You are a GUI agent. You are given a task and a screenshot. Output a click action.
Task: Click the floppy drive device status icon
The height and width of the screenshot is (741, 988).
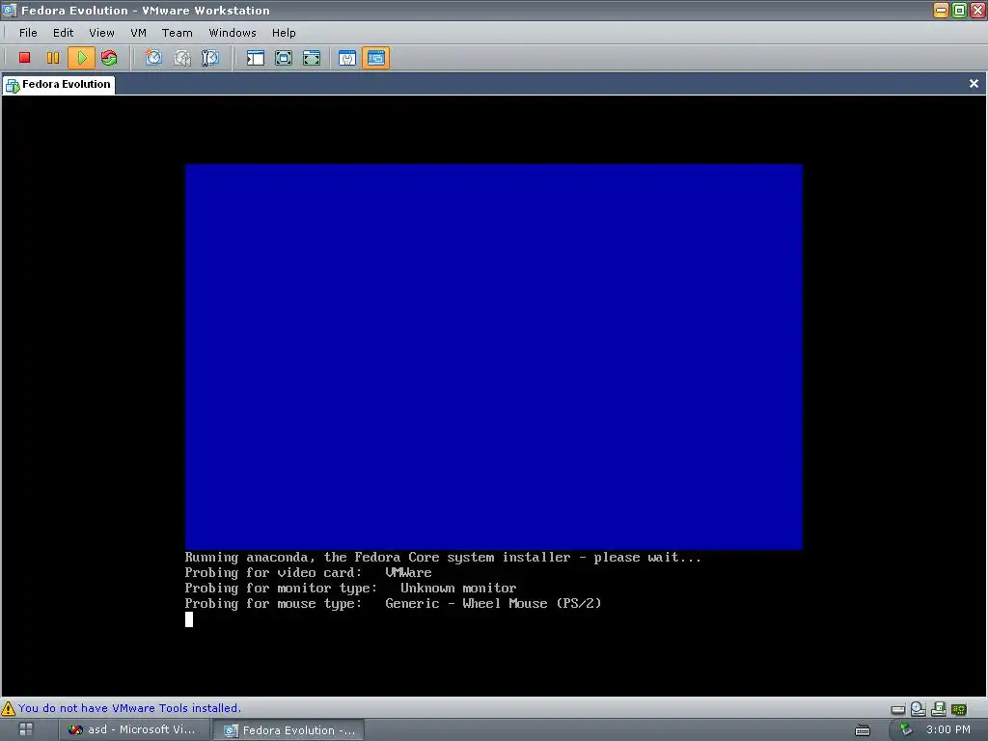938,709
